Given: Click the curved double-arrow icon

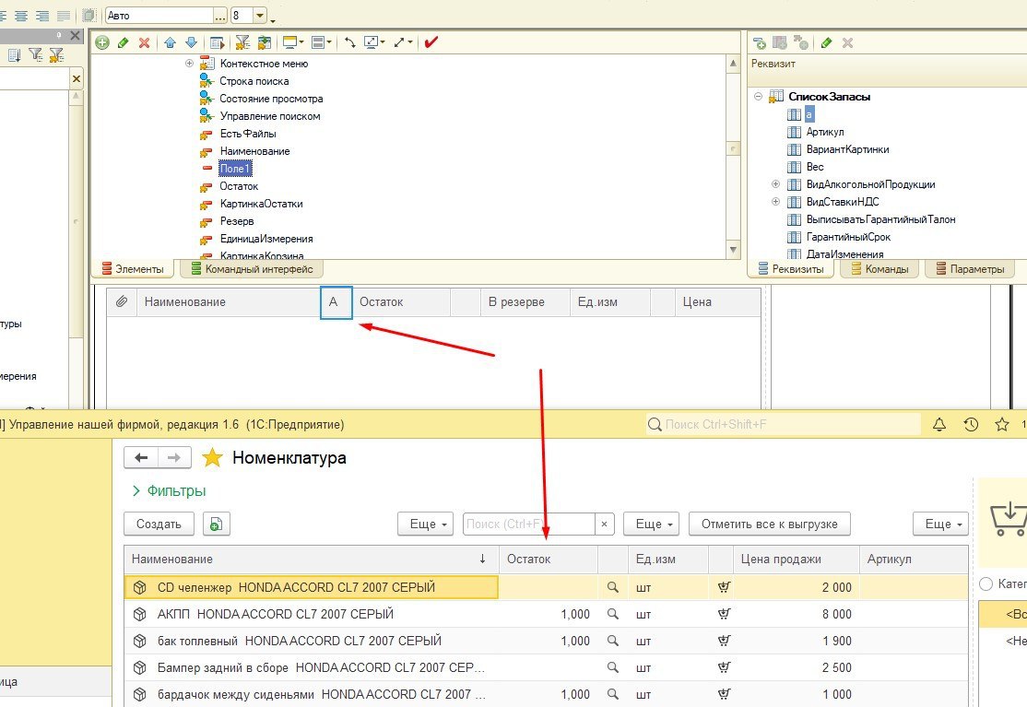Looking at the screenshot, I should click(x=349, y=42).
